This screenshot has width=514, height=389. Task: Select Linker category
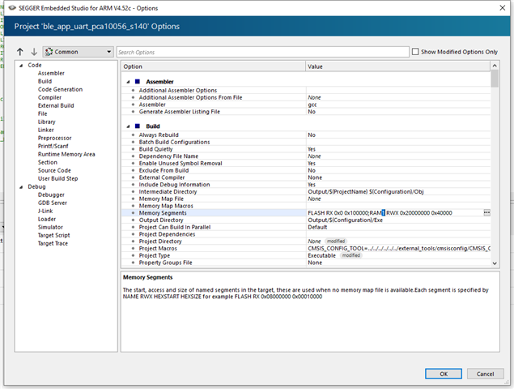46,130
